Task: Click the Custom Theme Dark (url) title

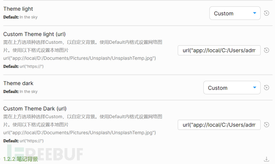Action: (35, 108)
